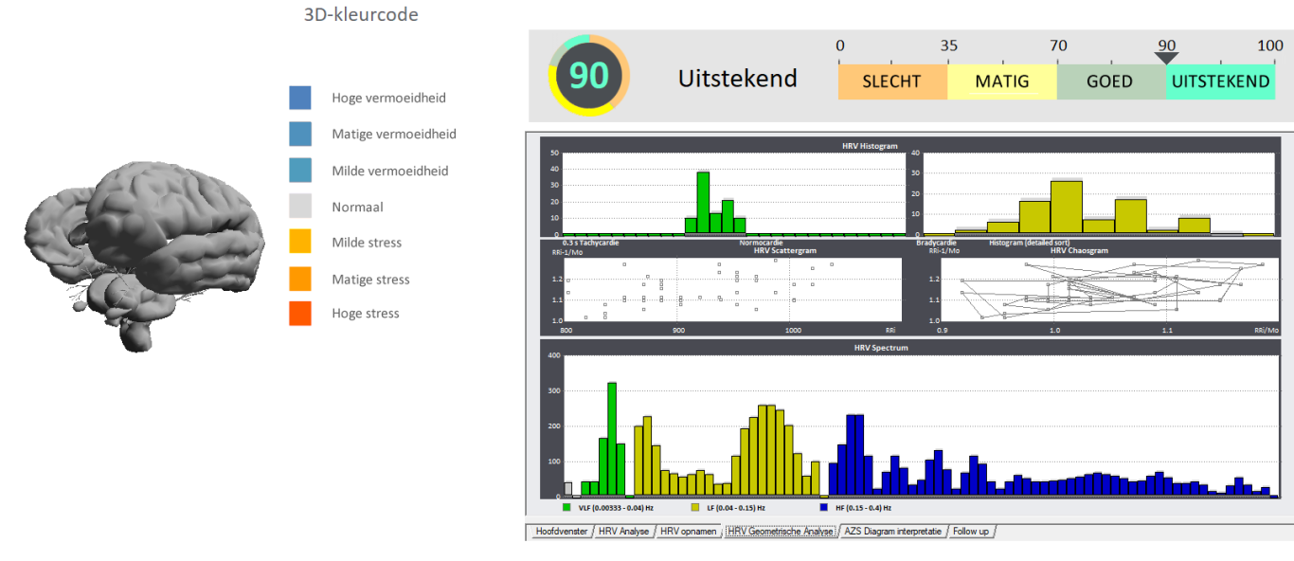The image size is (1294, 561).
Task: Pick the Milde vermoeidheid color swatch
Action: 300,171
